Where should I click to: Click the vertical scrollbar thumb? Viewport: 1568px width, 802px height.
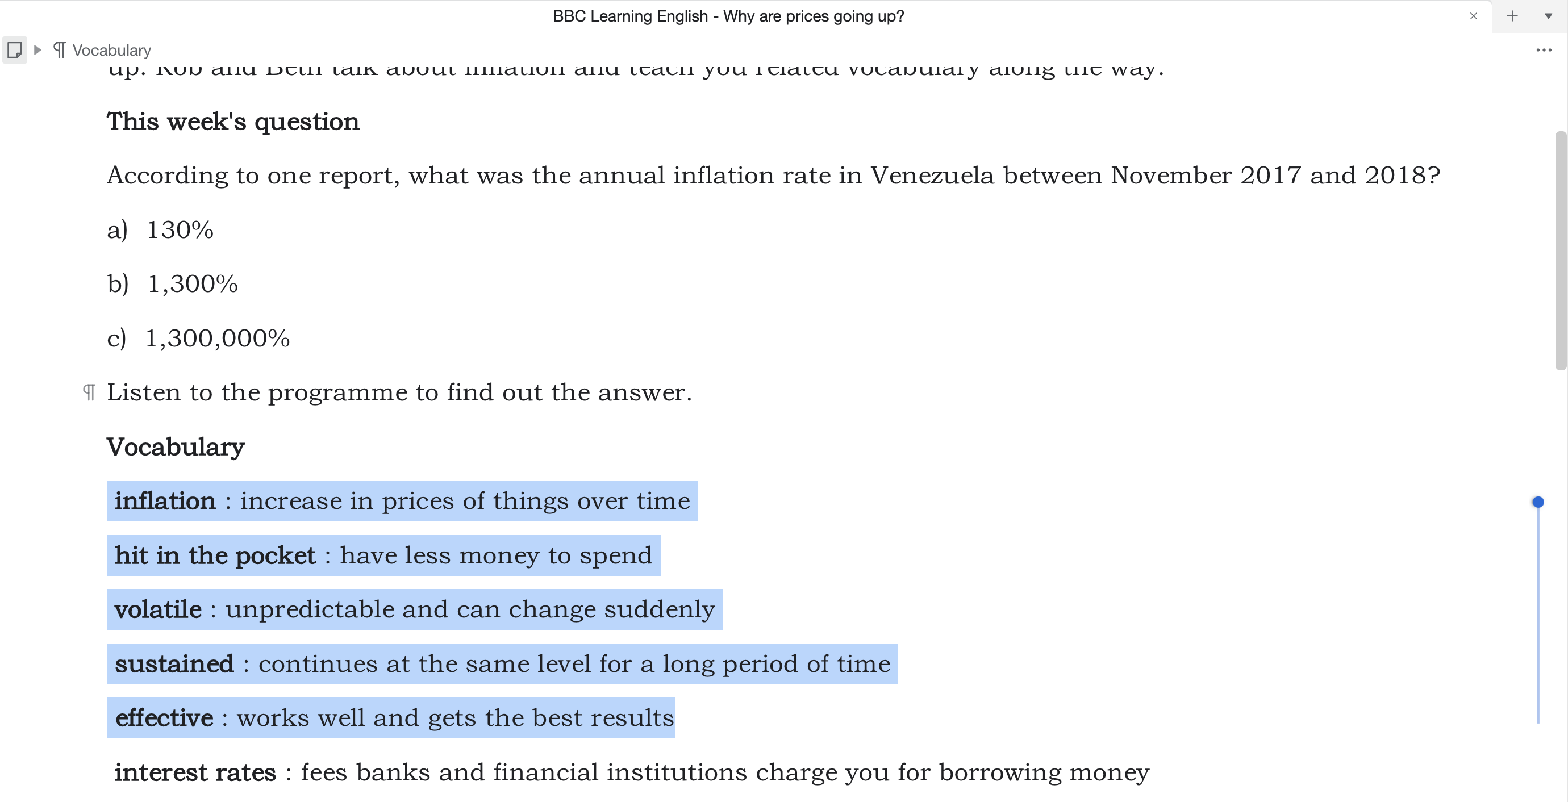(1559, 249)
